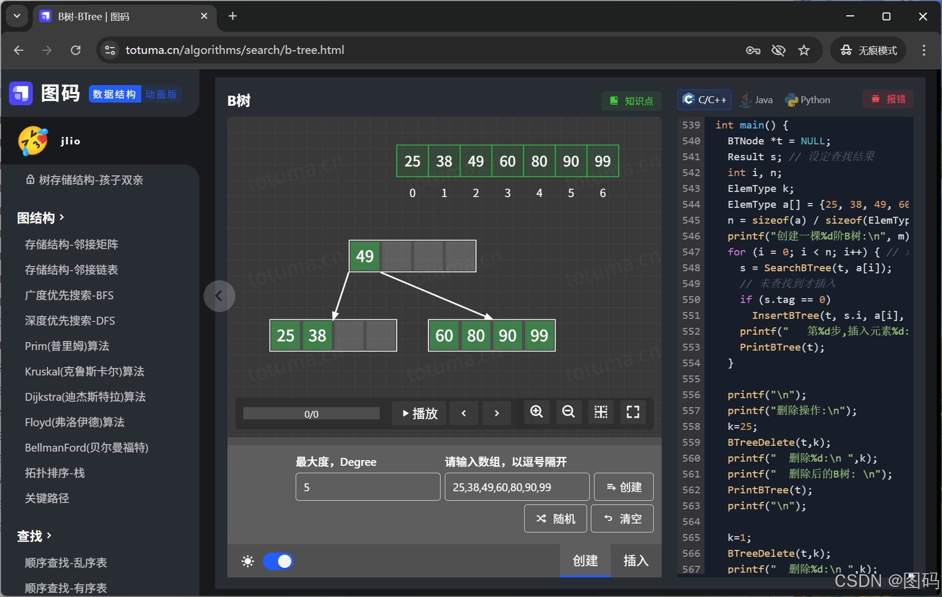
Task: Click the tracking protection eye icon
Action: pyautogui.click(x=779, y=50)
